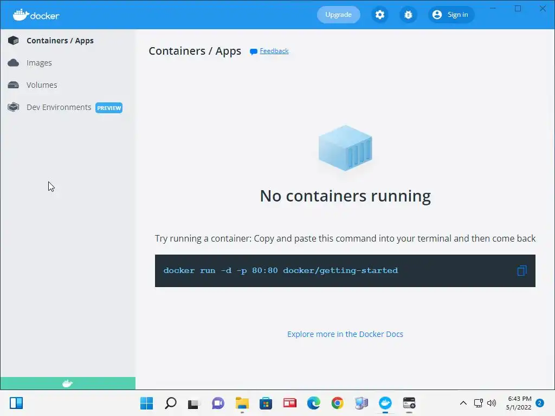Click the PREVIEW badge
Viewport: 555px width, 416px height.
(x=108, y=108)
